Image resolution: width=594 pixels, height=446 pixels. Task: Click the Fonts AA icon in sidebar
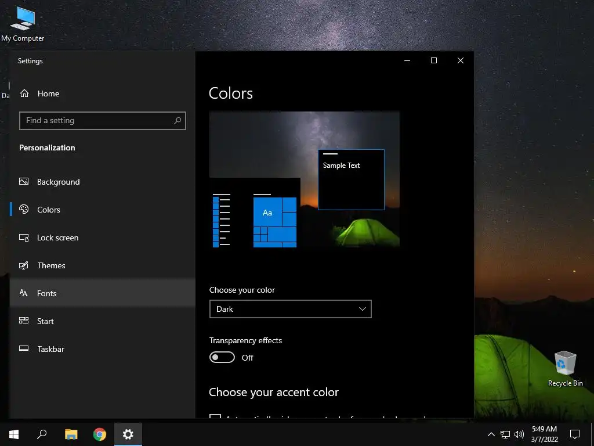(x=23, y=293)
